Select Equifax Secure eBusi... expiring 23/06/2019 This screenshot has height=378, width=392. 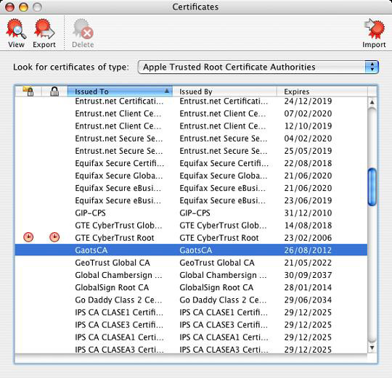pyautogui.click(x=118, y=201)
